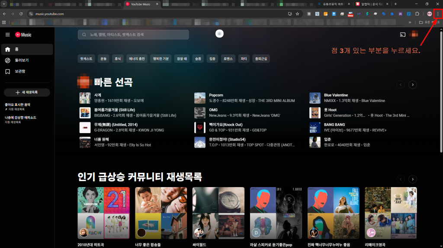Expand hidden bookmarks chevron

410,22
